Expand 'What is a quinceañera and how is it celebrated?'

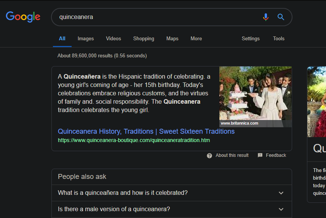coord(172,193)
